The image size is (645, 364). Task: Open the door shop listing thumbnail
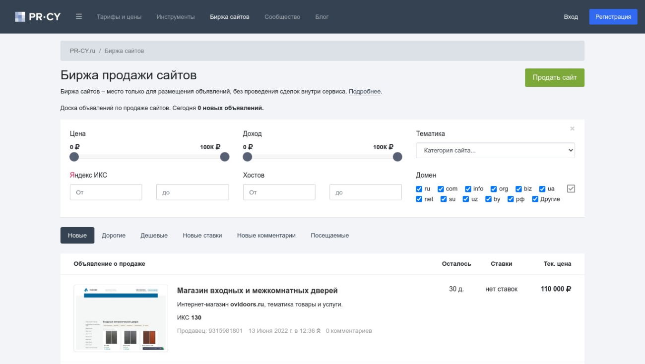pyautogui.click(x=121, y=318)
